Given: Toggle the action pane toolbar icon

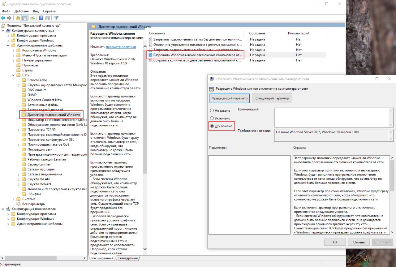Looking at the screenshot, I should (x=48, y=18).
